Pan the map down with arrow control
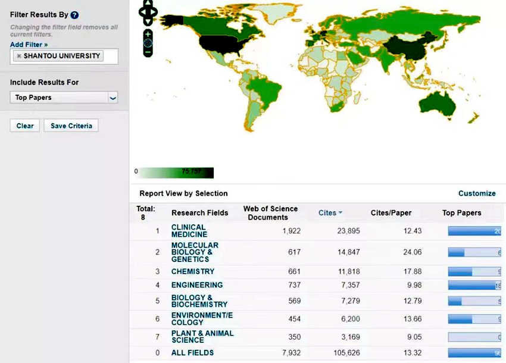This screenshot has width=506, height=363. click(x=148, y=21)
